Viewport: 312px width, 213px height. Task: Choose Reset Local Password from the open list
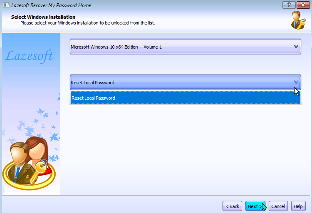185,98
